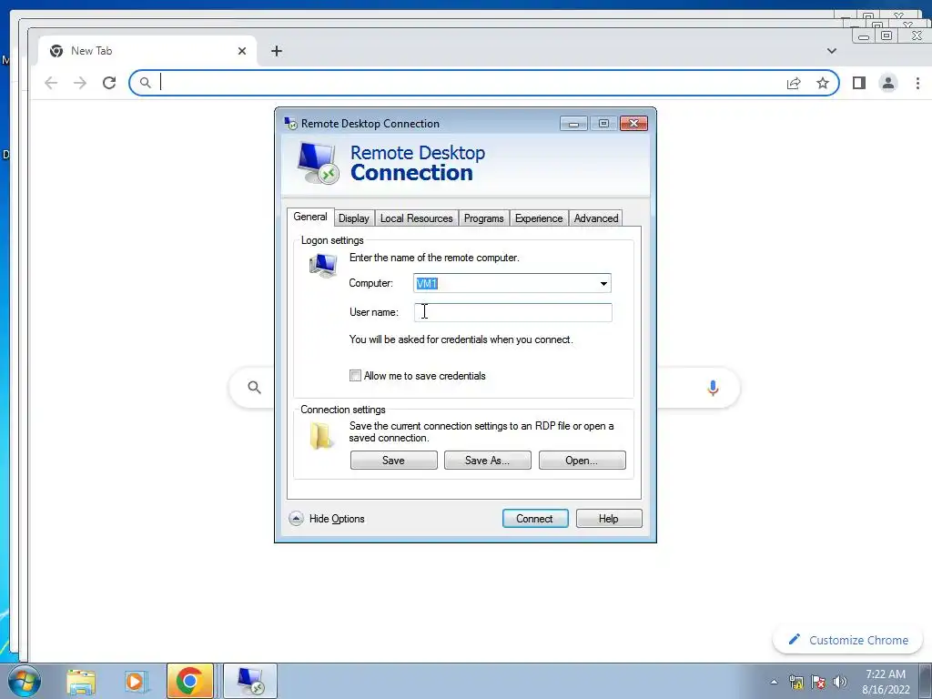Click Customize Chrome button
Screen dimensions: 932x699
click(x=847, y=640)
